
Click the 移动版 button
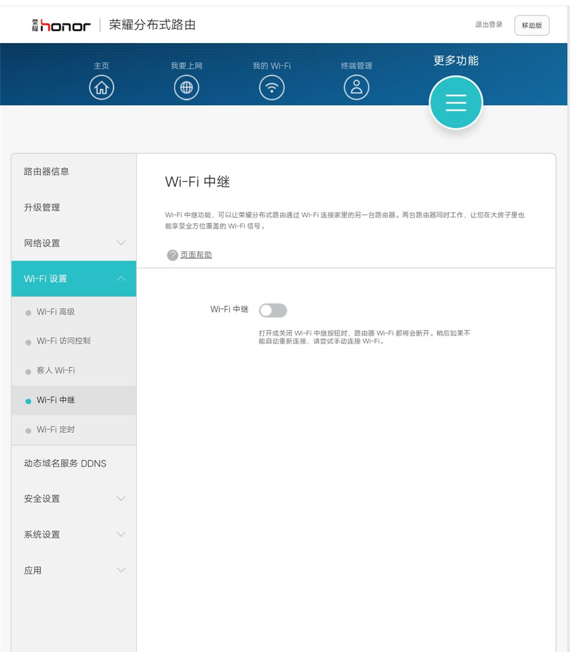532,26
